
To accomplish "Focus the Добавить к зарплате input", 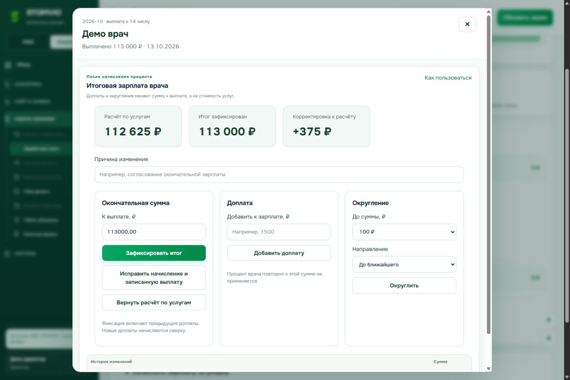I will (x=279, y=232).
